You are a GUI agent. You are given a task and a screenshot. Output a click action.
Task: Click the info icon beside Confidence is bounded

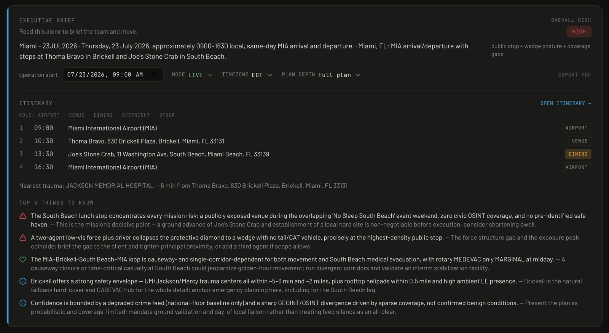(x=23, y=303)
